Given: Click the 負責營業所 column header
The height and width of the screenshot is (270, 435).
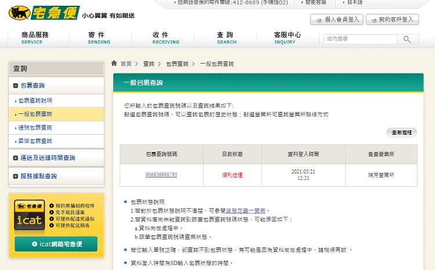Looking at the screenshot, I should pos(381,154).
